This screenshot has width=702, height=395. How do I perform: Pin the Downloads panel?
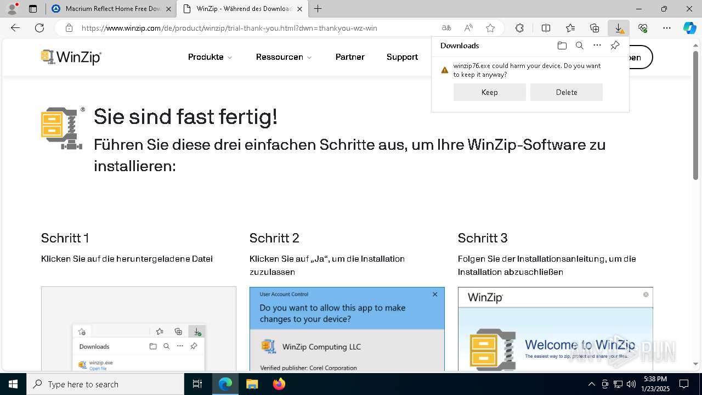click(615, 46)
